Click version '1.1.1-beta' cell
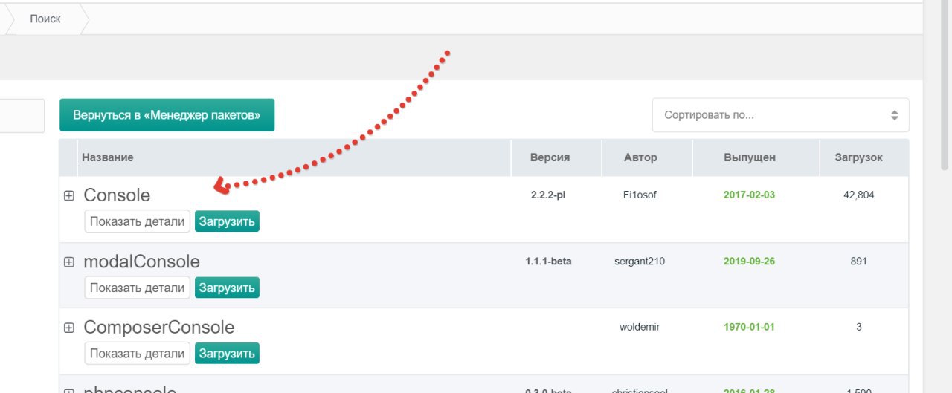This screenshot has width=952, height=393. point(549,262)
